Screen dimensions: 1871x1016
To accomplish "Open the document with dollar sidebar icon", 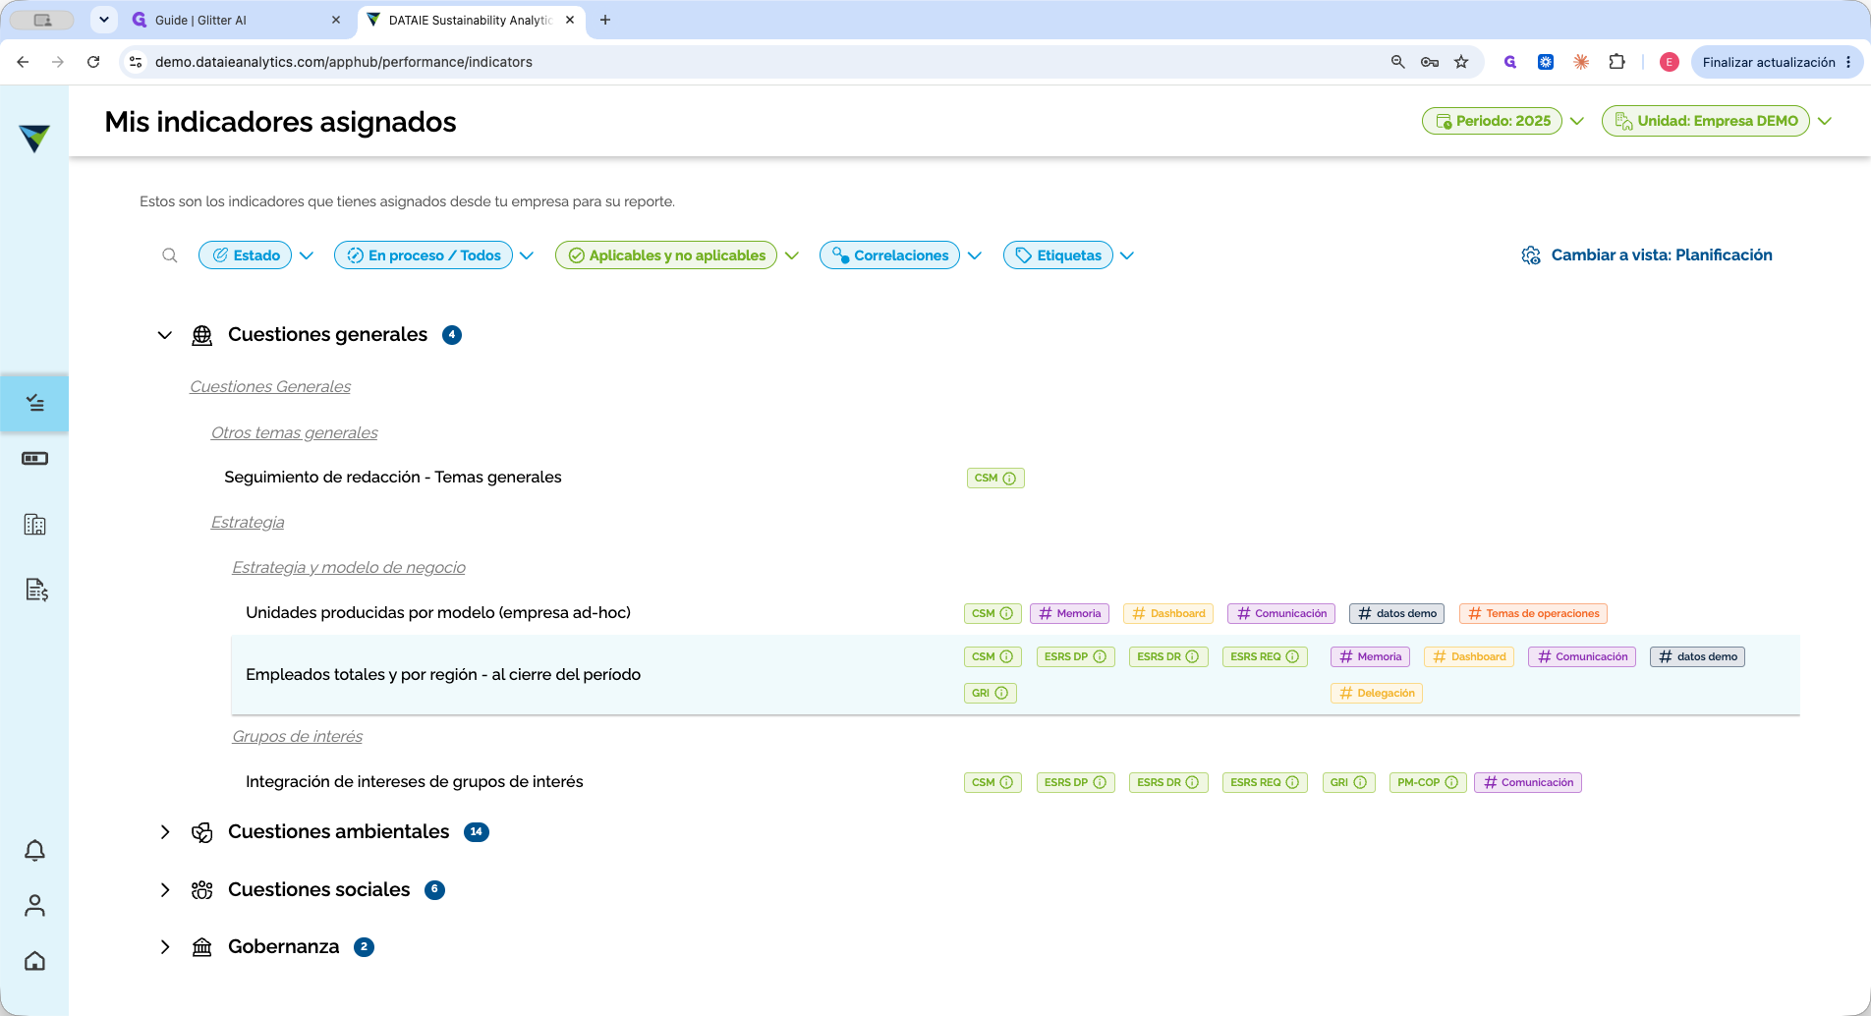I will click(36, 590).
